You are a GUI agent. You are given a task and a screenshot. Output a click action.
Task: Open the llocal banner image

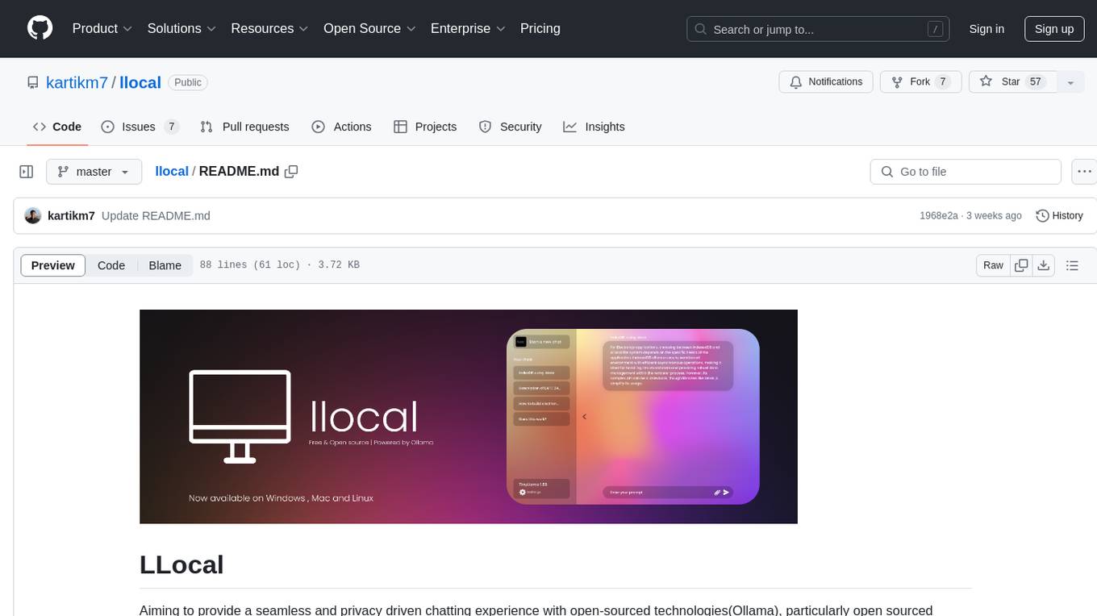point(469,417)
